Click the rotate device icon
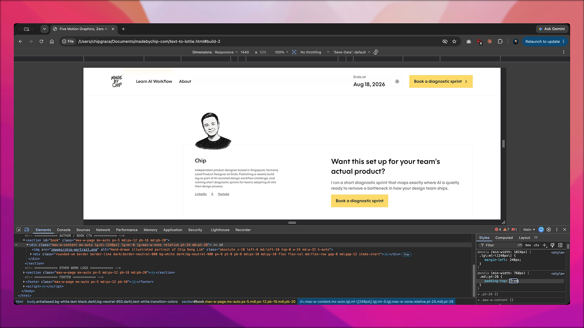Screen dimensions: 584x328 (x=376, y=52)
